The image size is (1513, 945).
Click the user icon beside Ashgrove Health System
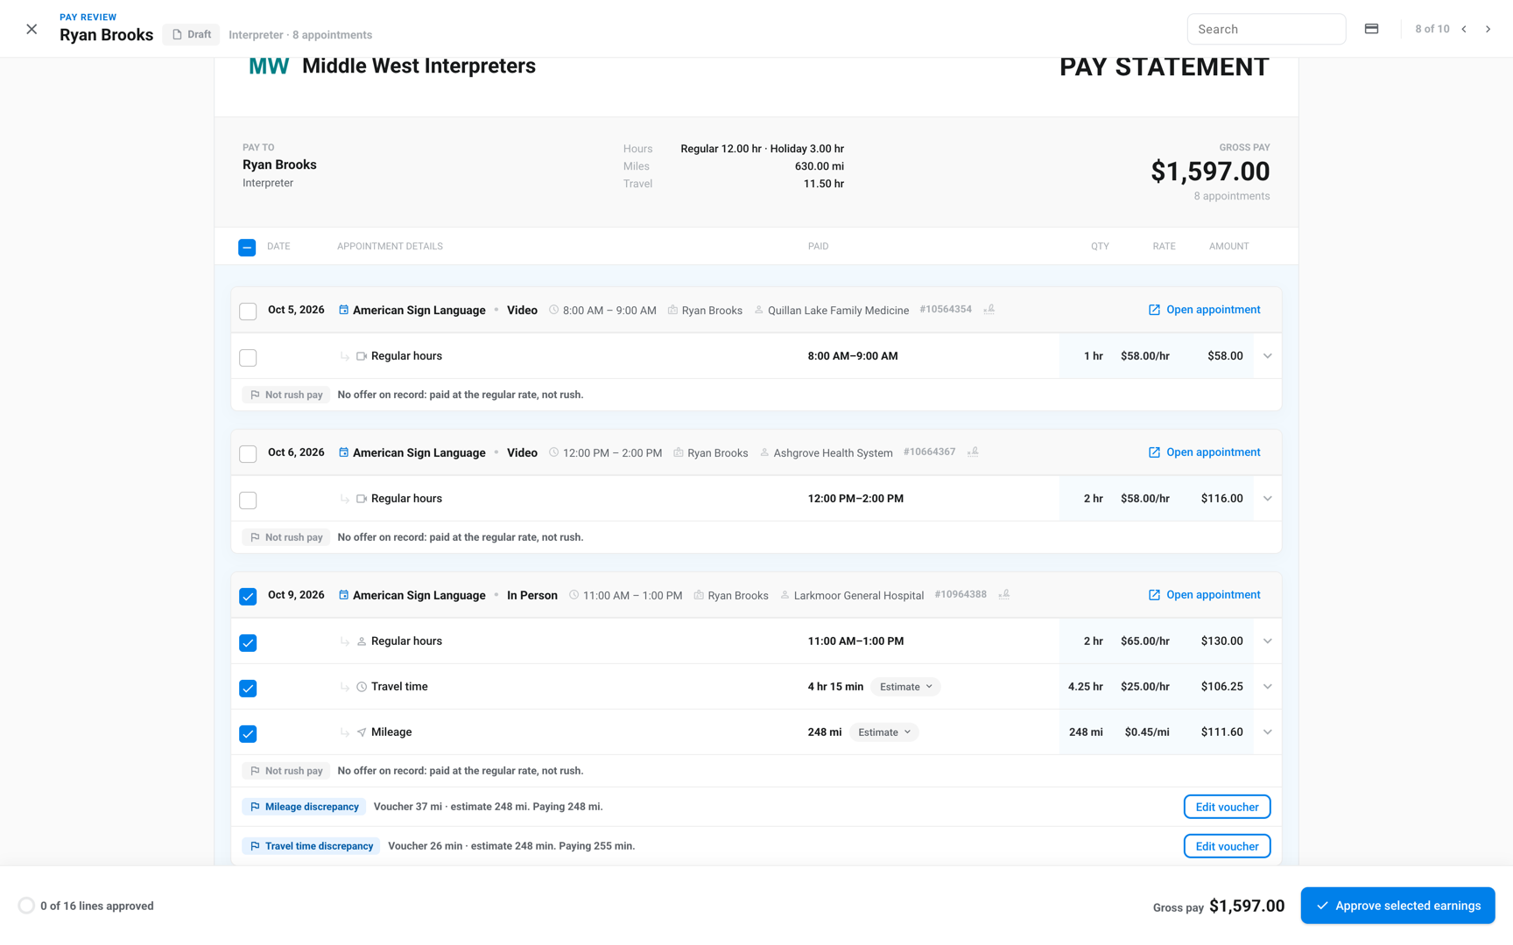tap(764, 452)
